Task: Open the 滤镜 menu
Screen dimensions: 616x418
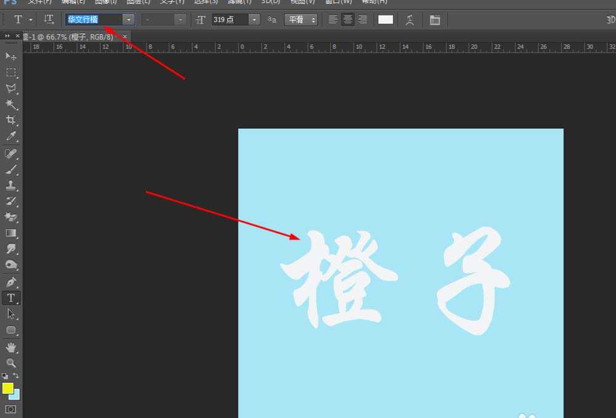Action: pos(239,2)
